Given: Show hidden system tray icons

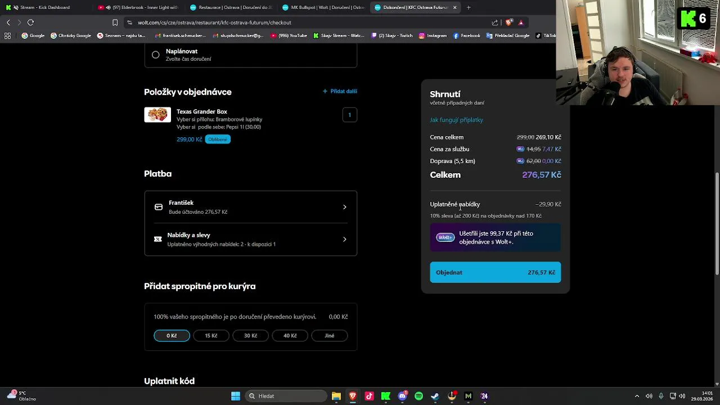Looking at the screenshot, I should tap(637, 396).
